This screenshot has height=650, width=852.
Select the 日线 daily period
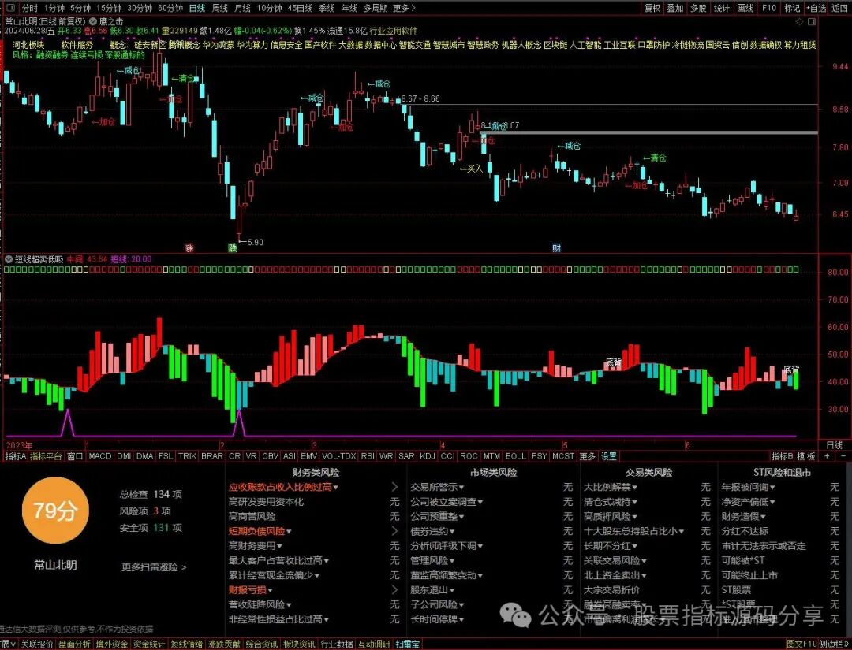(197, 8)
